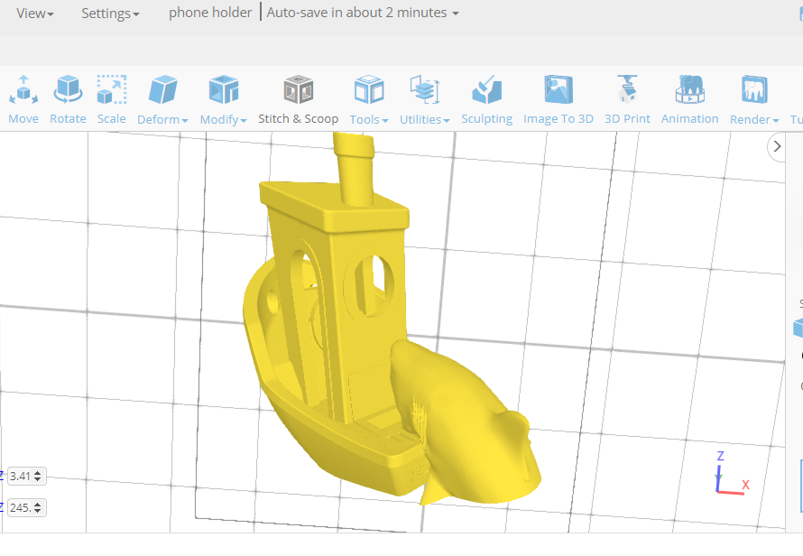
Task: Click the Tools cube icon
Action: [x=369, y=89]
